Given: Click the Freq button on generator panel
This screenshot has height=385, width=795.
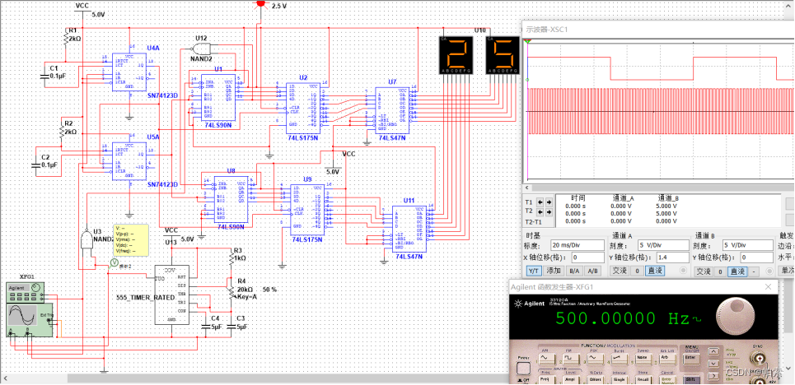Looking at the screenshot, I should pos(546,379).
